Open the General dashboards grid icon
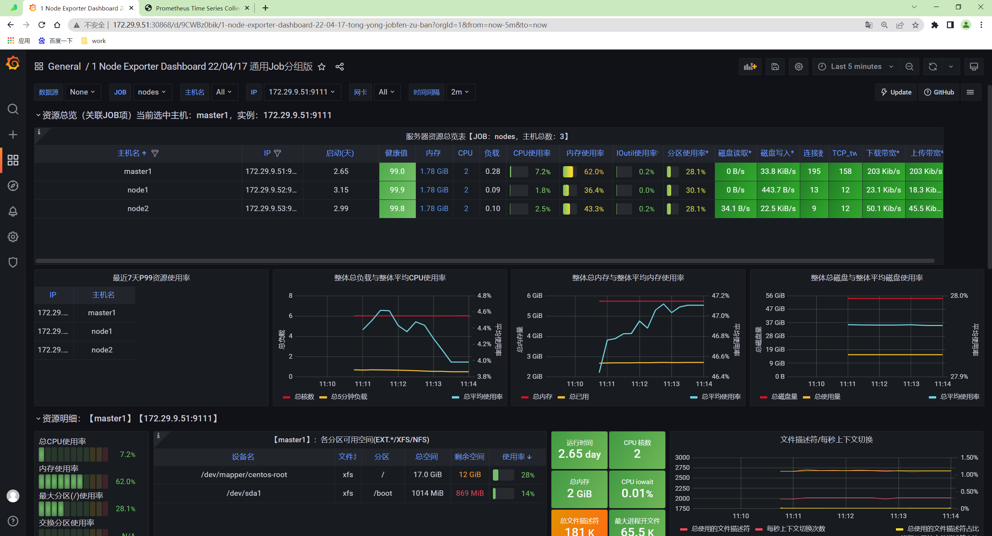992x536 pixels. point(39,67)
